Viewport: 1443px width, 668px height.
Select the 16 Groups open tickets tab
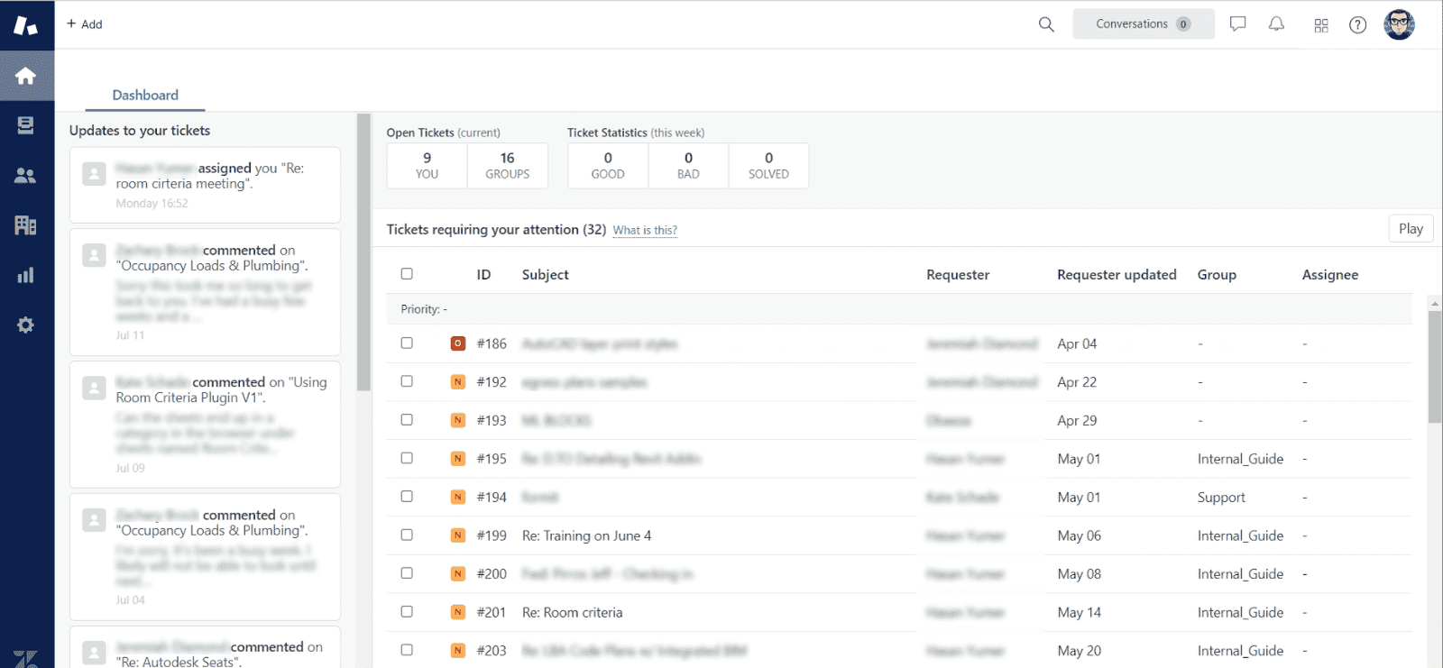(x=508, y=166)
